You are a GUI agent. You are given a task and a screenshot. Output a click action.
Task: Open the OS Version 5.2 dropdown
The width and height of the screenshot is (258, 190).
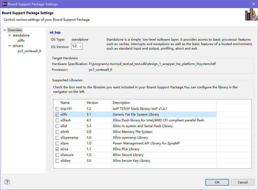pos(77,46)
